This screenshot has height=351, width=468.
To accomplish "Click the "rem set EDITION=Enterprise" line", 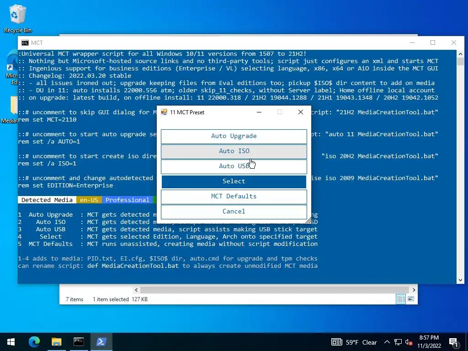I will tap(65, 186).
